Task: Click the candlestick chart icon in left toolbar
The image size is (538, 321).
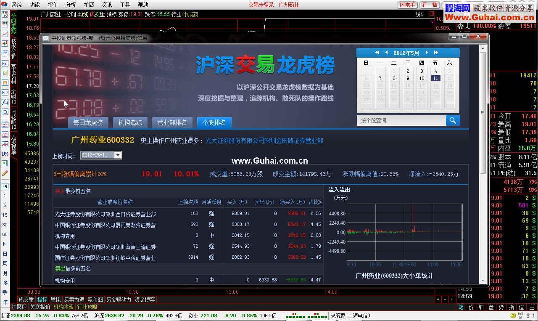Action: point(5,43)
